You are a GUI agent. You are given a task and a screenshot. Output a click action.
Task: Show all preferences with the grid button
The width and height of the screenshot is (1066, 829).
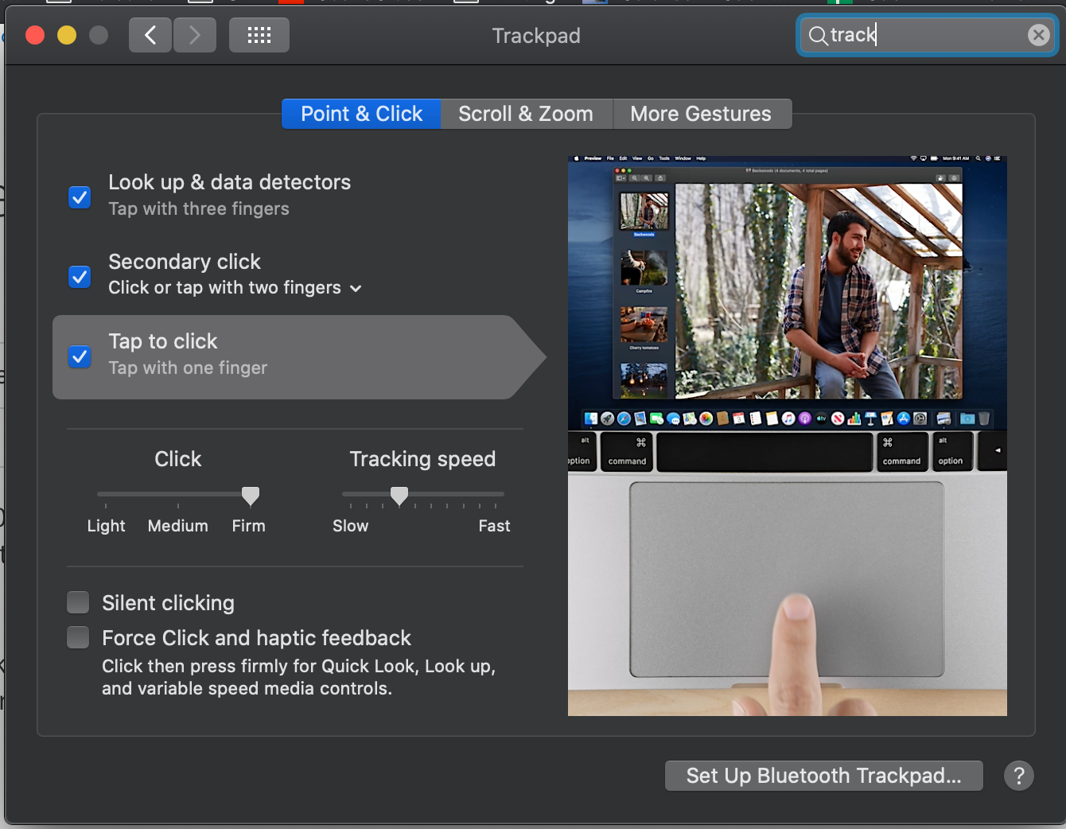(259, 35)
